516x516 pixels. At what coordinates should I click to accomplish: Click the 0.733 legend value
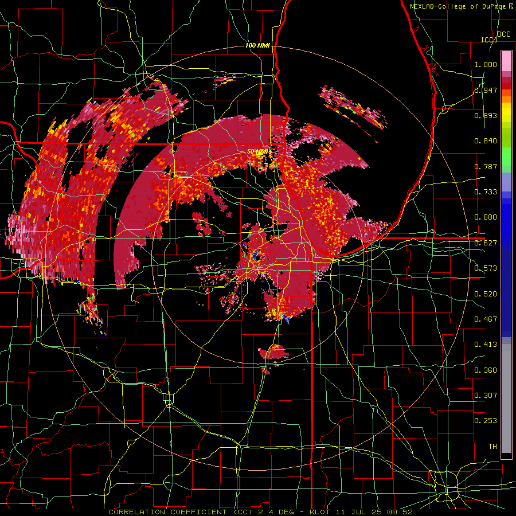[x=486, y=192]
